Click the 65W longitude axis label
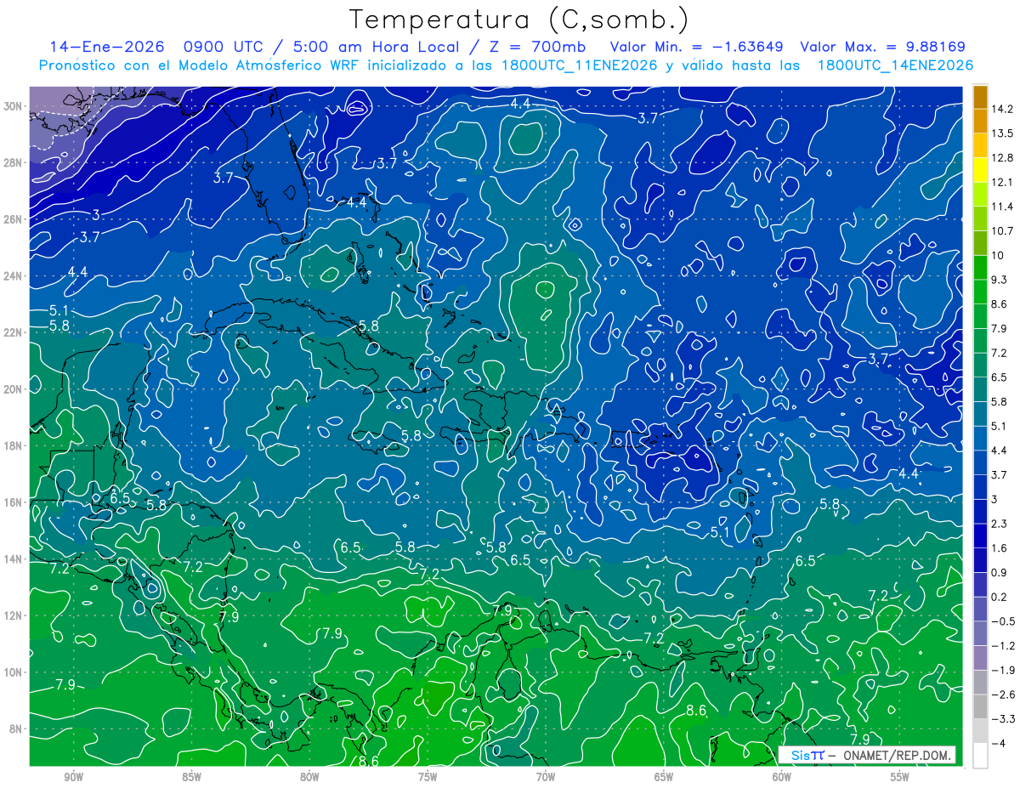This screenshot has height=788, width=1020. tap(664, 778)
